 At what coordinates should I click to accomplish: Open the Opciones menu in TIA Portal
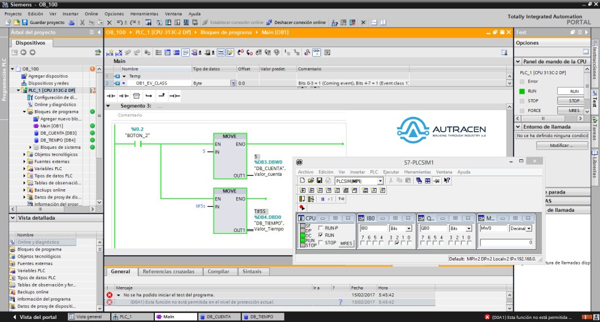(114, 13)
